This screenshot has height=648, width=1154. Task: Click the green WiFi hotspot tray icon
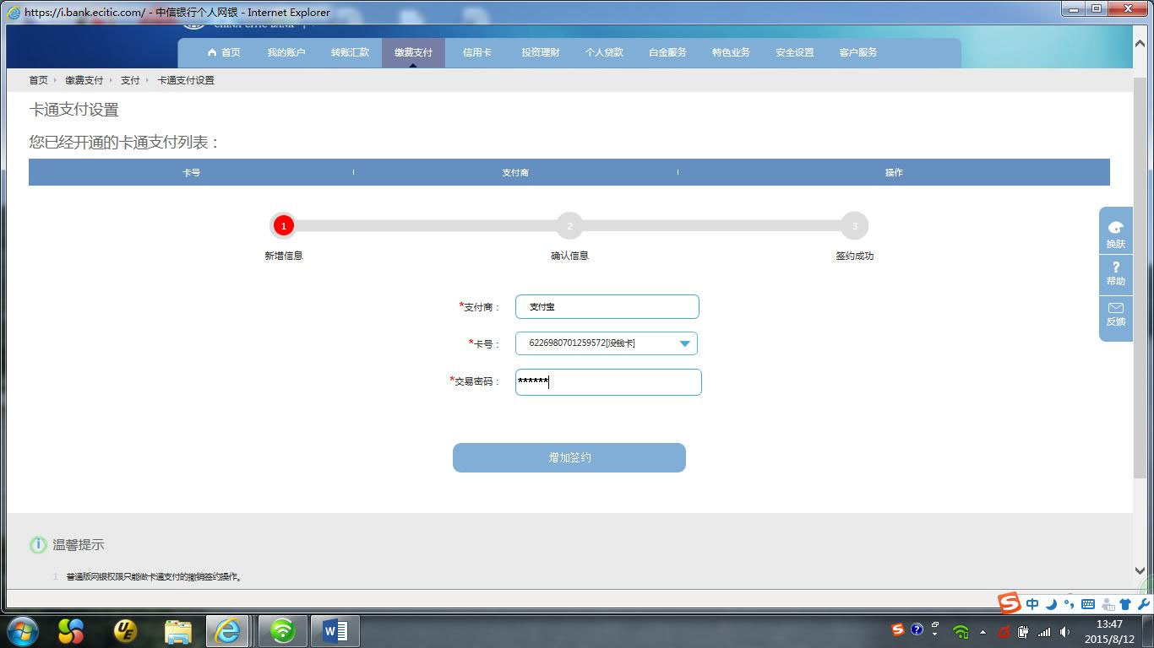click(x=961, y=631)
